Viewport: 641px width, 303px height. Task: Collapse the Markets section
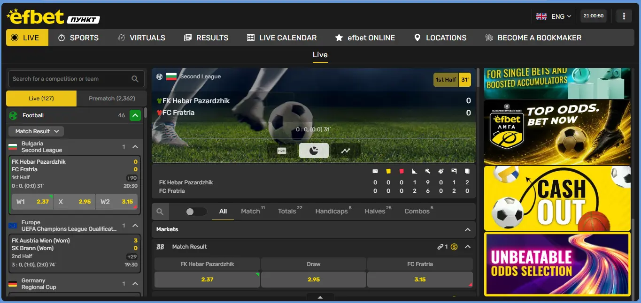(467, 229)
